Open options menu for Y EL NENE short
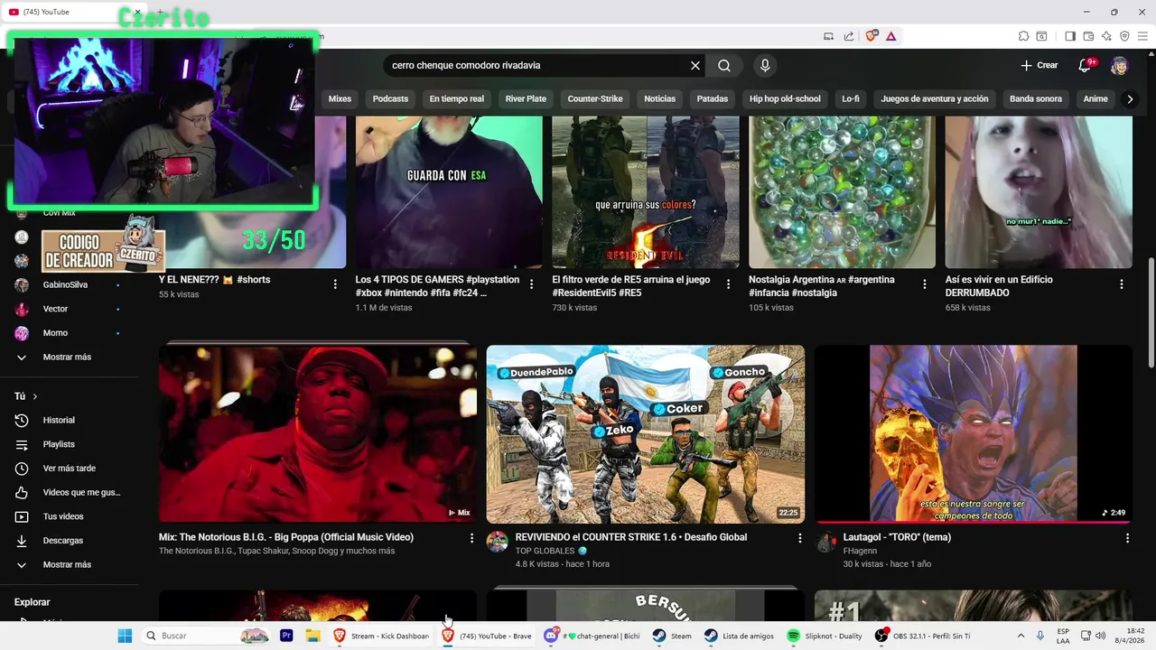This screenshot has width=1156, height=650. [x=335, y=283]
